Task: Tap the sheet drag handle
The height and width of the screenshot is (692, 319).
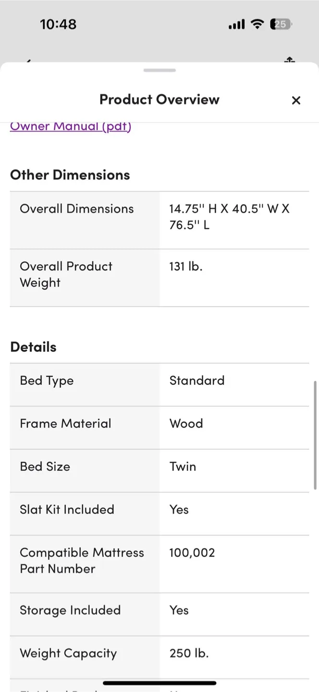Action: click(159, 70)
